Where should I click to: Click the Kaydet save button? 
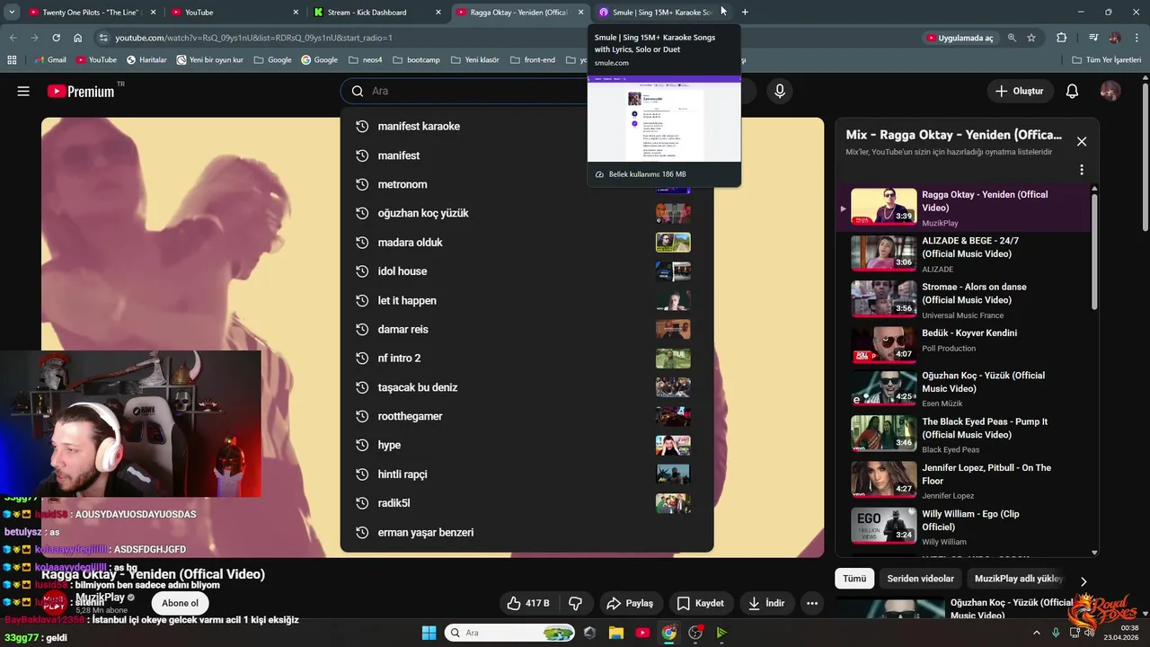coord(700,603)
